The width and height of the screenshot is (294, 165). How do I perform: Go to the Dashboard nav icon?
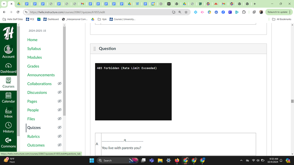[8, 68]
